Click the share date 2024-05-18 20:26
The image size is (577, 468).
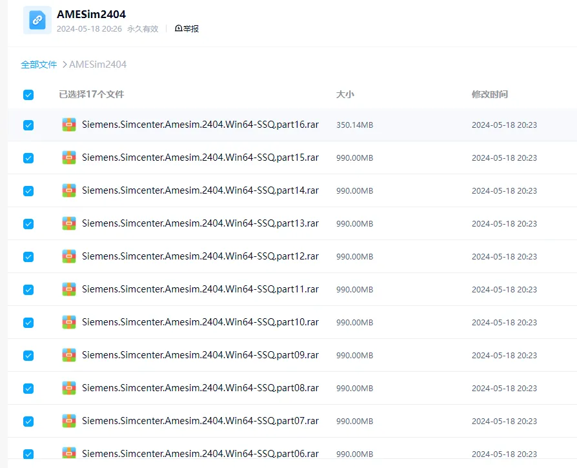[x=89, y=28]
